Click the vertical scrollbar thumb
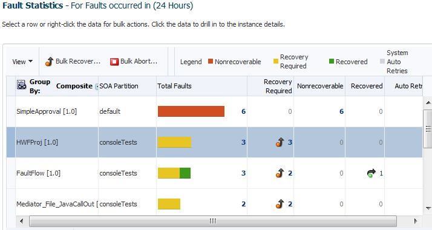The image size is (432, 230). pyautogui.click(x=428, y=129)
